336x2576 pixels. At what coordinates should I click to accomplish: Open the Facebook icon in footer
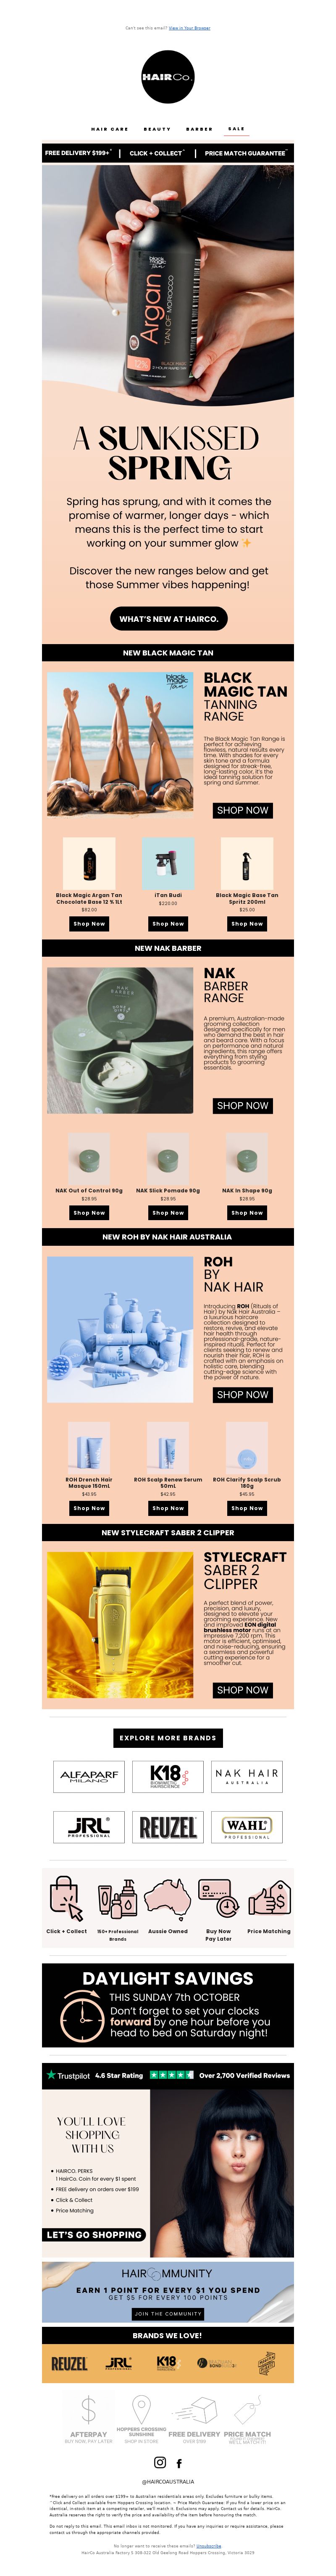click(179, 2463)
